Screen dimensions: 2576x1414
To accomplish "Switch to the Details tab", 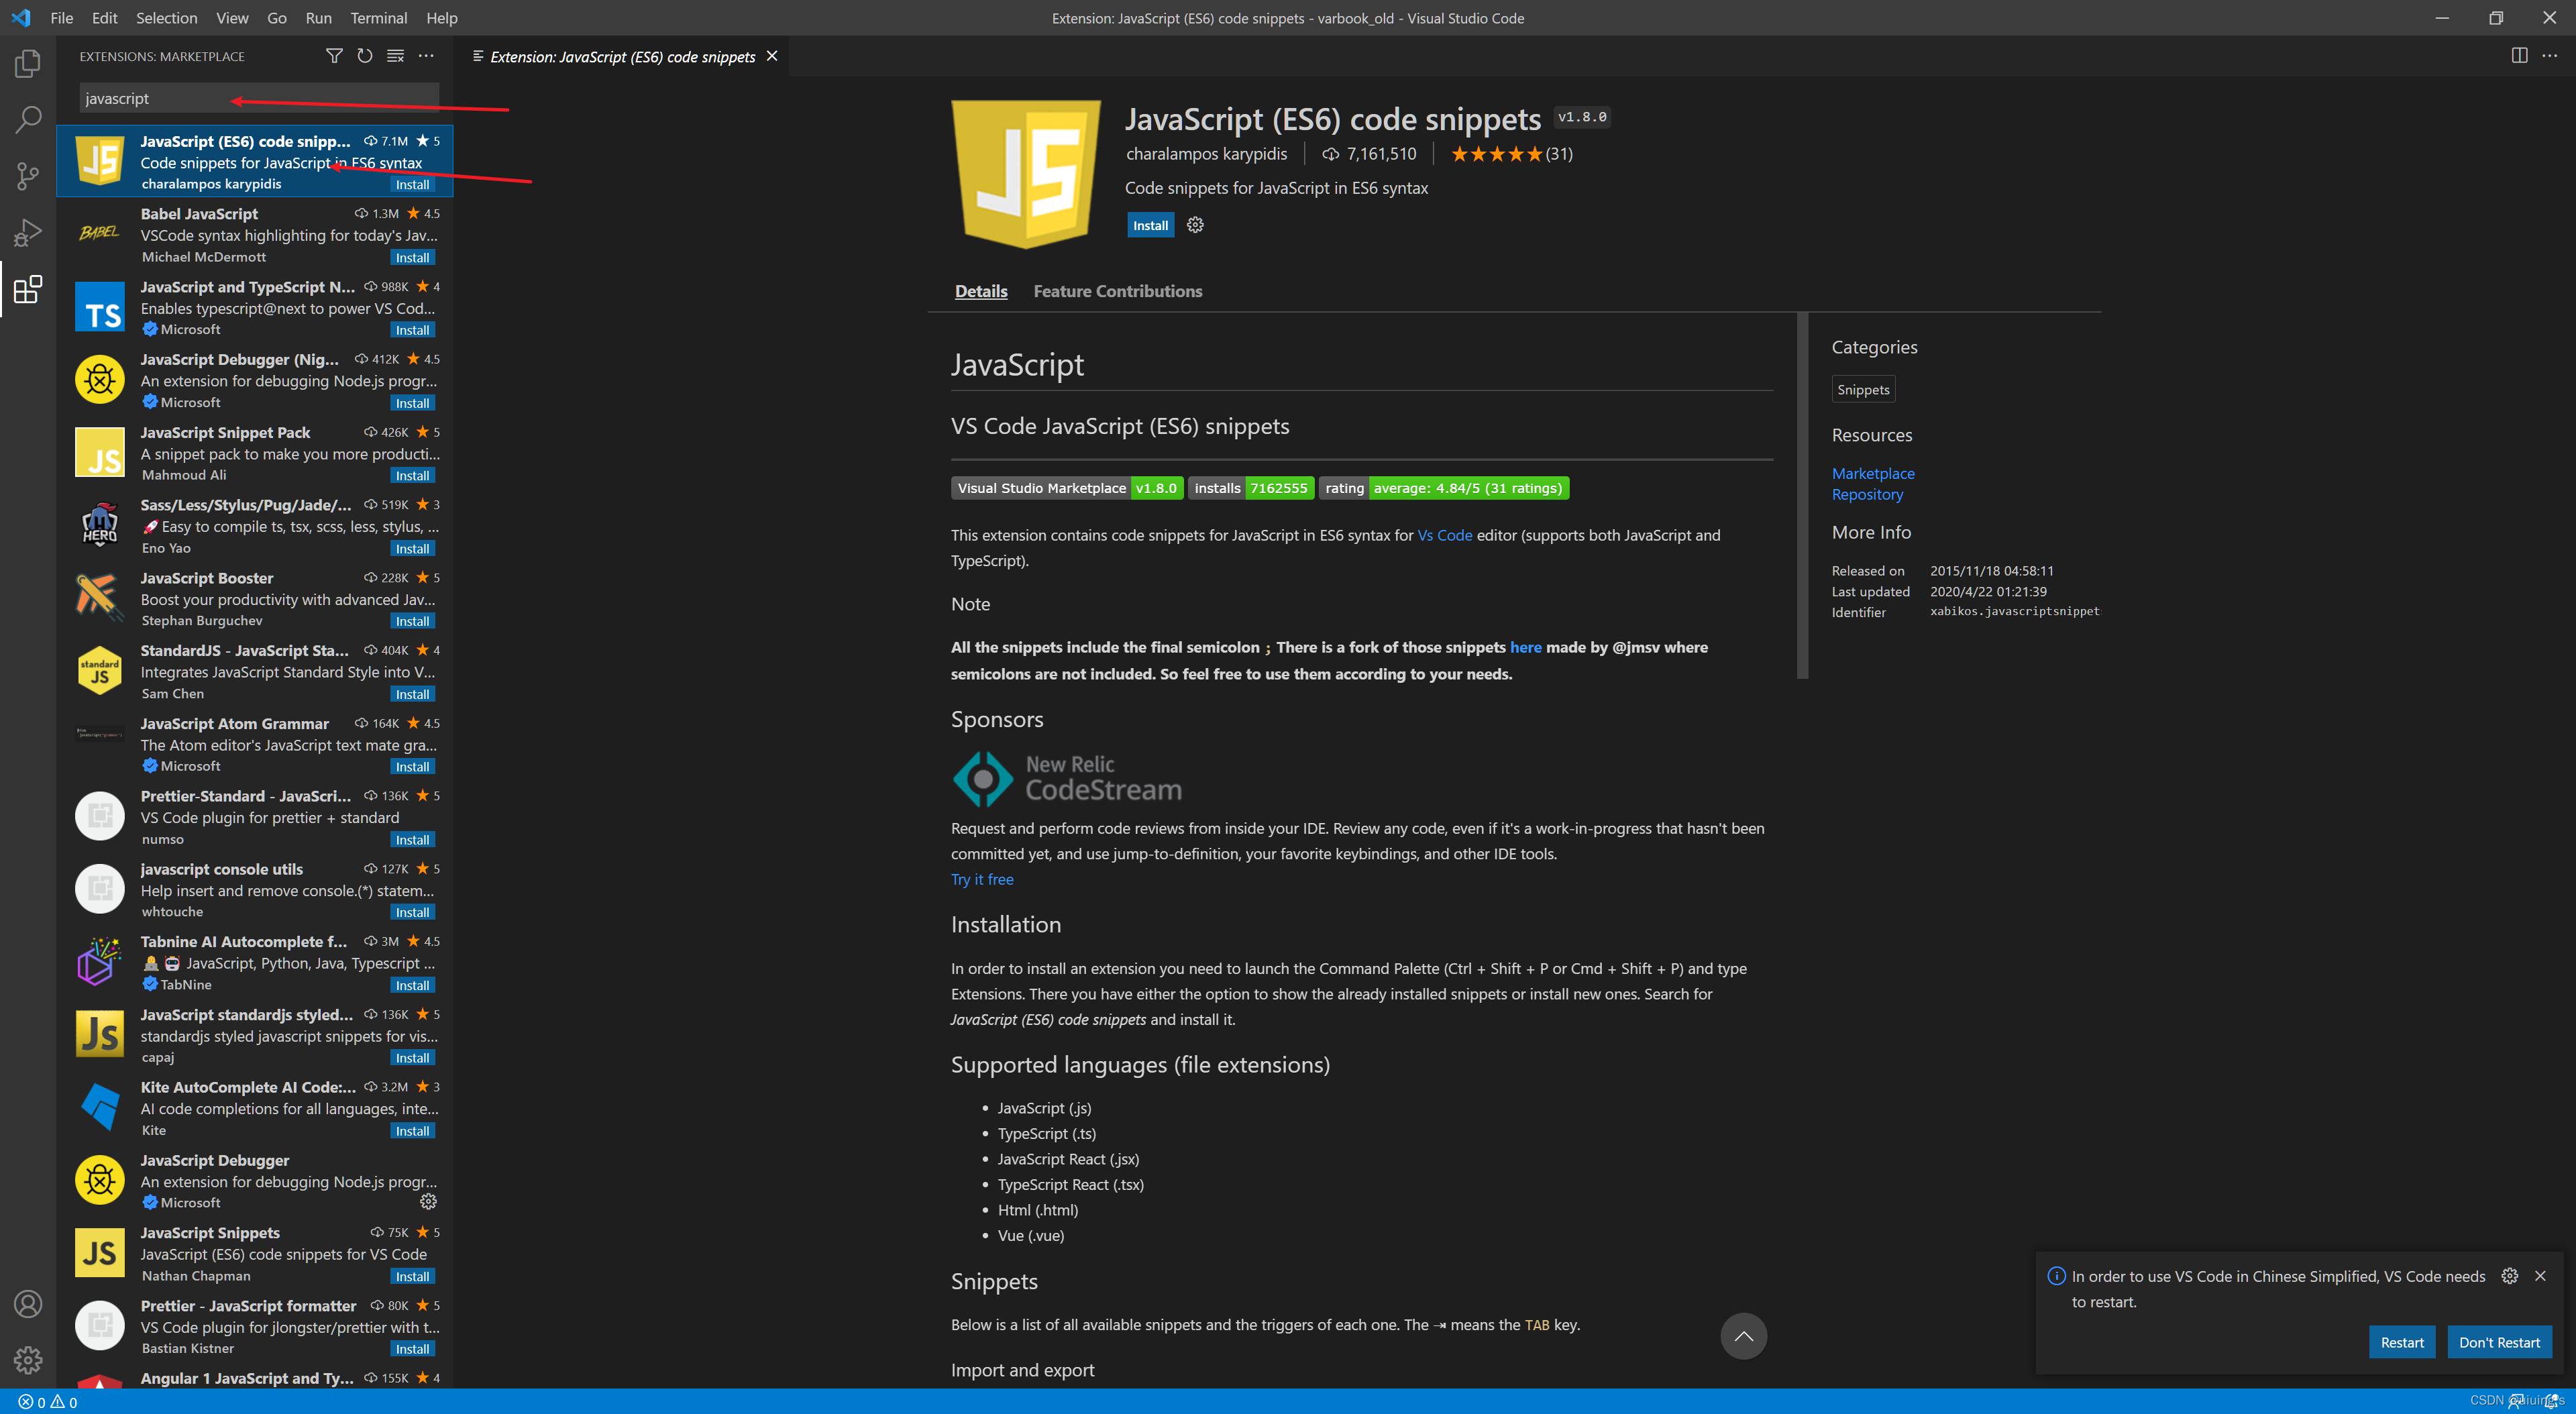I will pyautogui.click(x=981, y=291).
